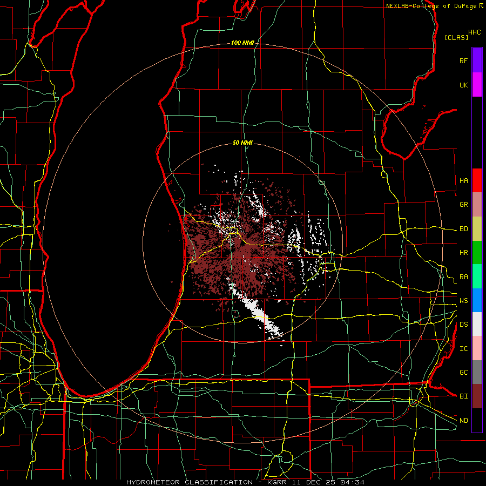Image resolution: width=486 pixels, height=486 pixels.
Task: Click the GC legend label
Action: (463, 372)
